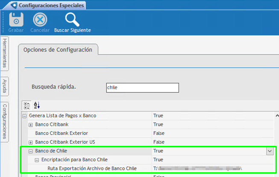Click False value of Banco Citibank Exterior US
279x177 pixels.
click(x=159, y=142)
